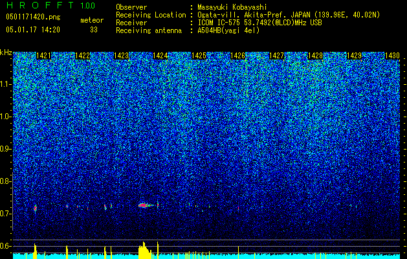Screen dimensions: 407x259
Task: Click the 1427 time marker
Action: tap(277, 56)
